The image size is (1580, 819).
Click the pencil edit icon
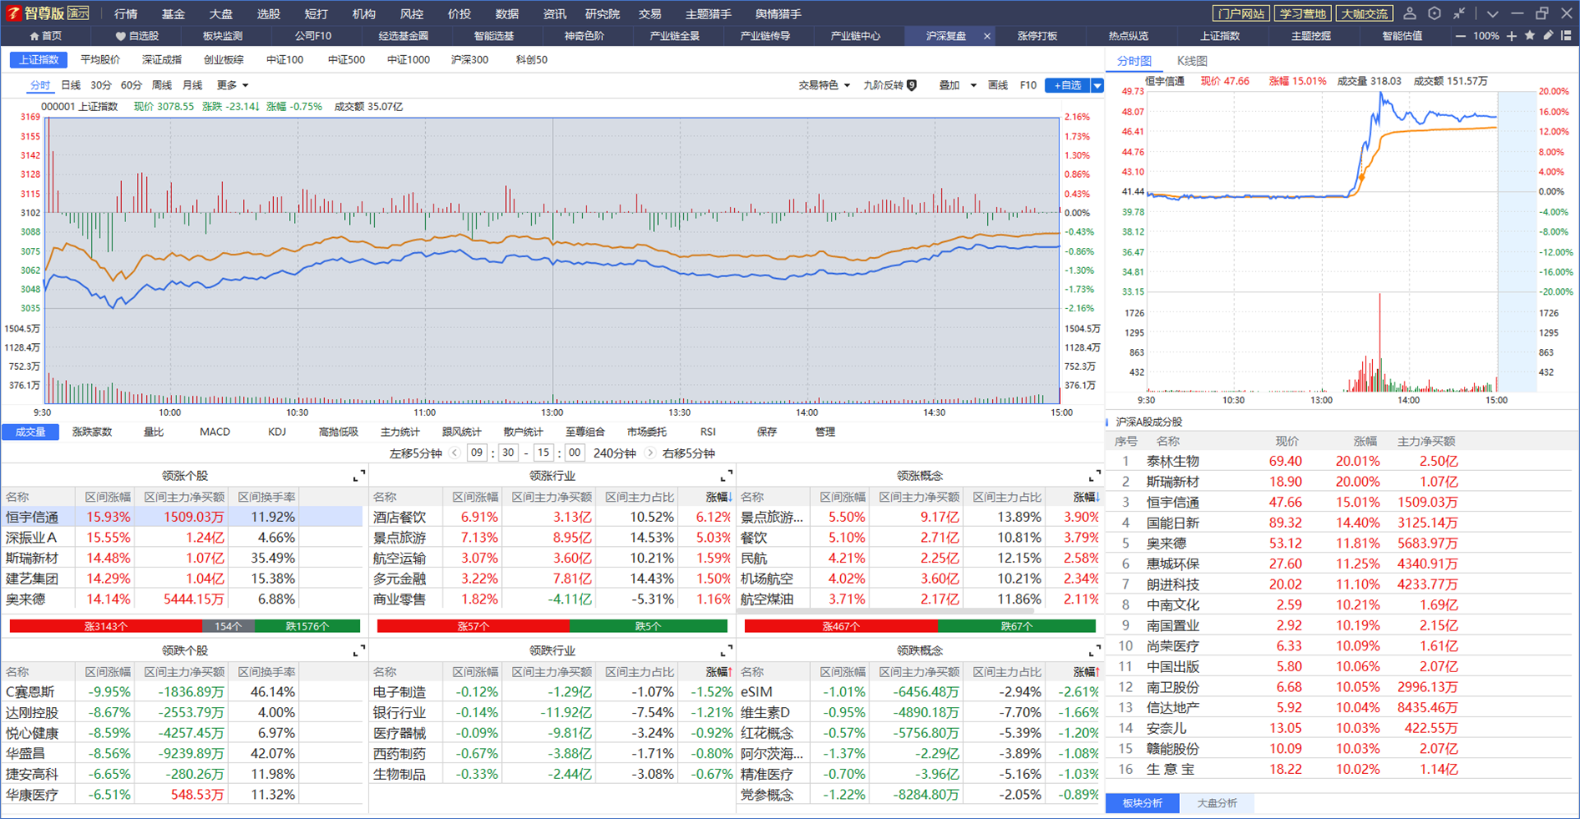point(1548,36)
